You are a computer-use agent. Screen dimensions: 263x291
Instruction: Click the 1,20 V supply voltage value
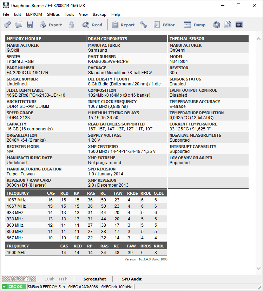(x=94, y=140)
